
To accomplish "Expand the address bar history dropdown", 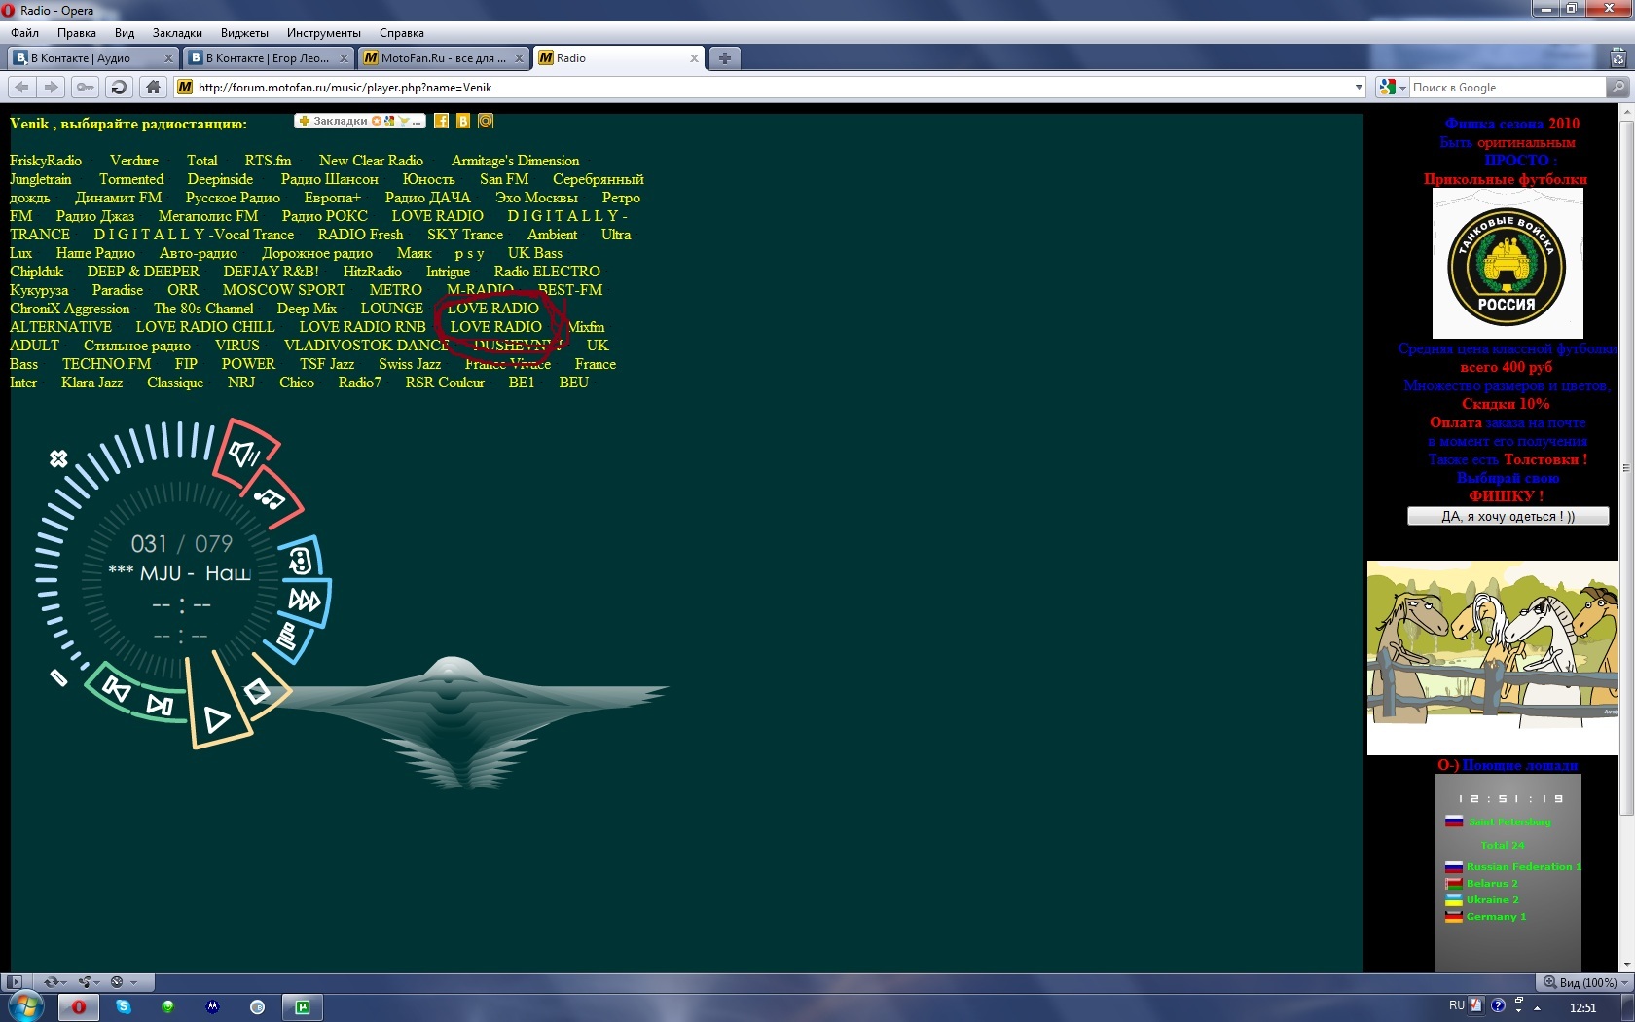I will [x=1359, y=87].
